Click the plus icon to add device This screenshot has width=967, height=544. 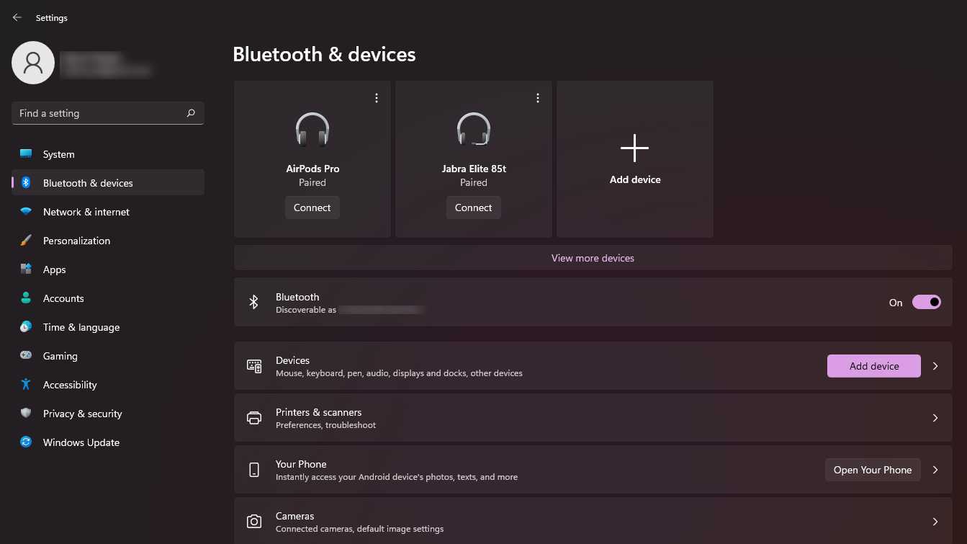pos(634,148)
